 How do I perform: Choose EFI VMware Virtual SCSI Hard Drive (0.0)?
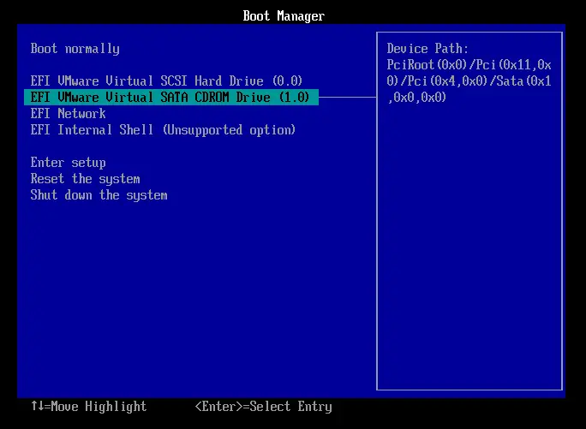(x=166, y=81)
